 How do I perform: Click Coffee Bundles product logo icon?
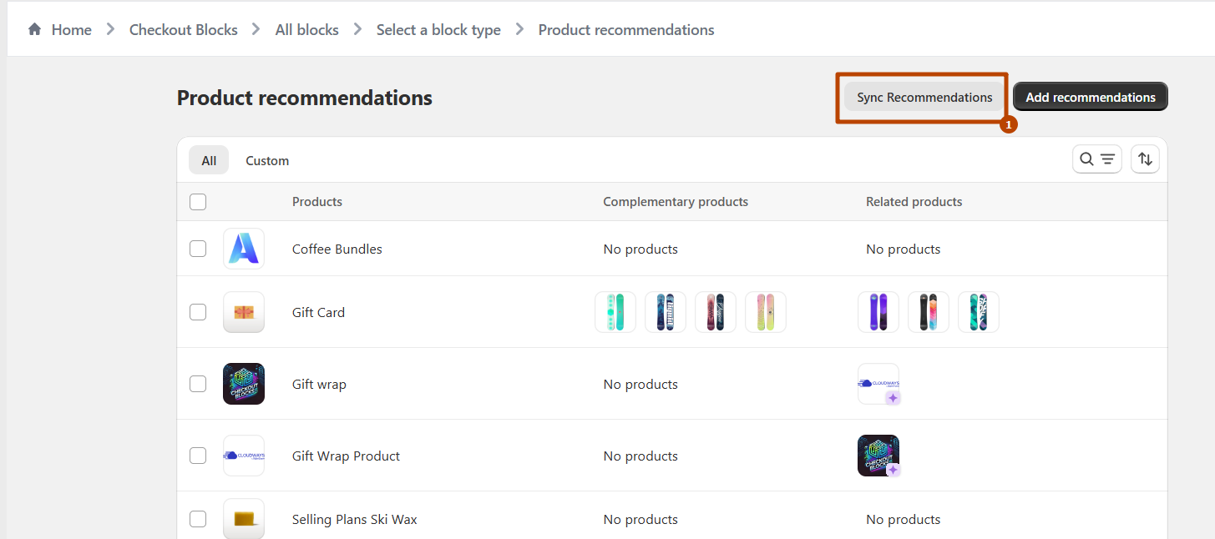click(244, 249)
